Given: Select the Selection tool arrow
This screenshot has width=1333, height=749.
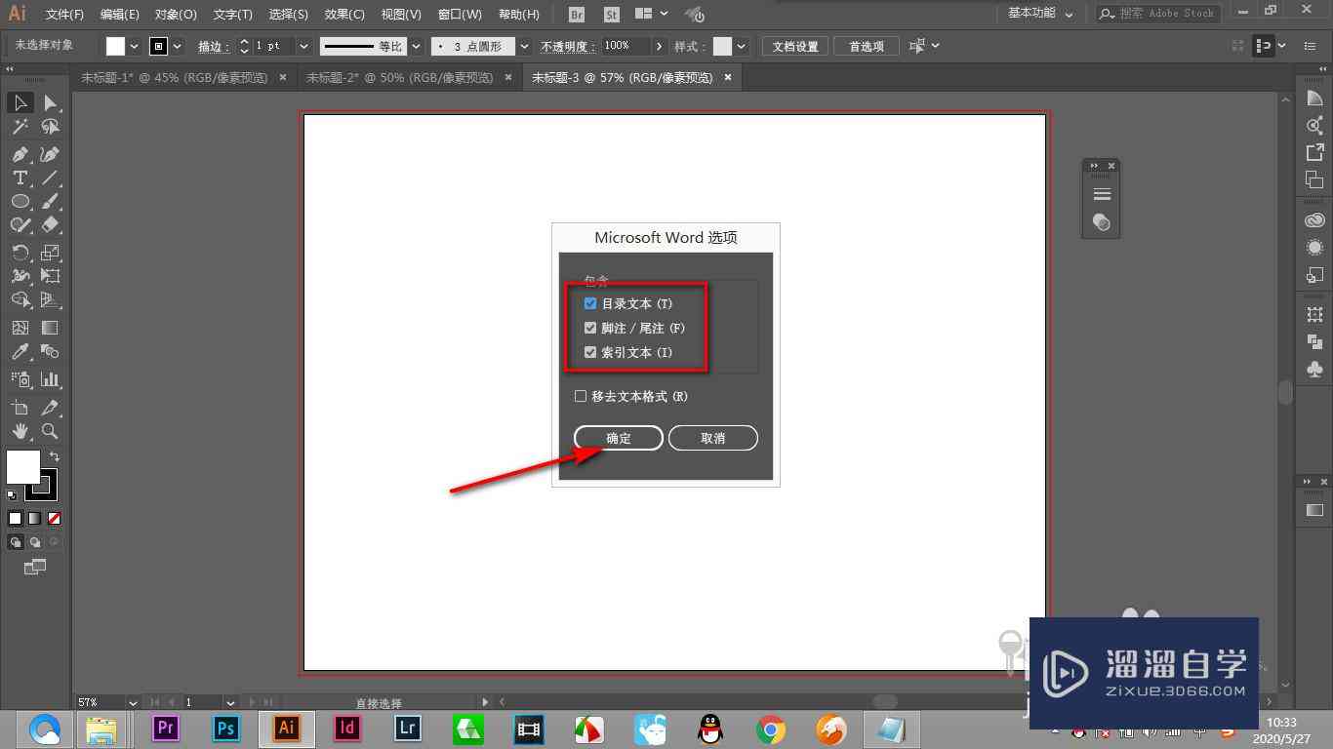Looking at the screenshot, I should [x=20, y=102].
